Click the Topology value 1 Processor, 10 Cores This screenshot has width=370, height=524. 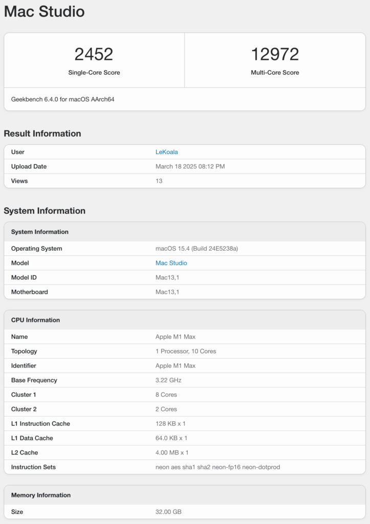[x=186, y=351]
